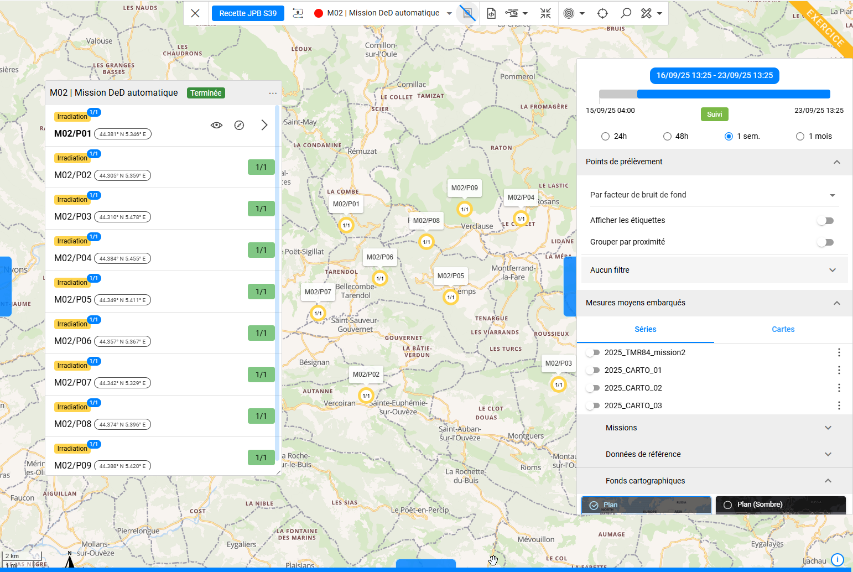Click the compass icon on M02/P01 row
Viewport: 853px width, 572px height.
pyautogui.click(x=239, y=126)
